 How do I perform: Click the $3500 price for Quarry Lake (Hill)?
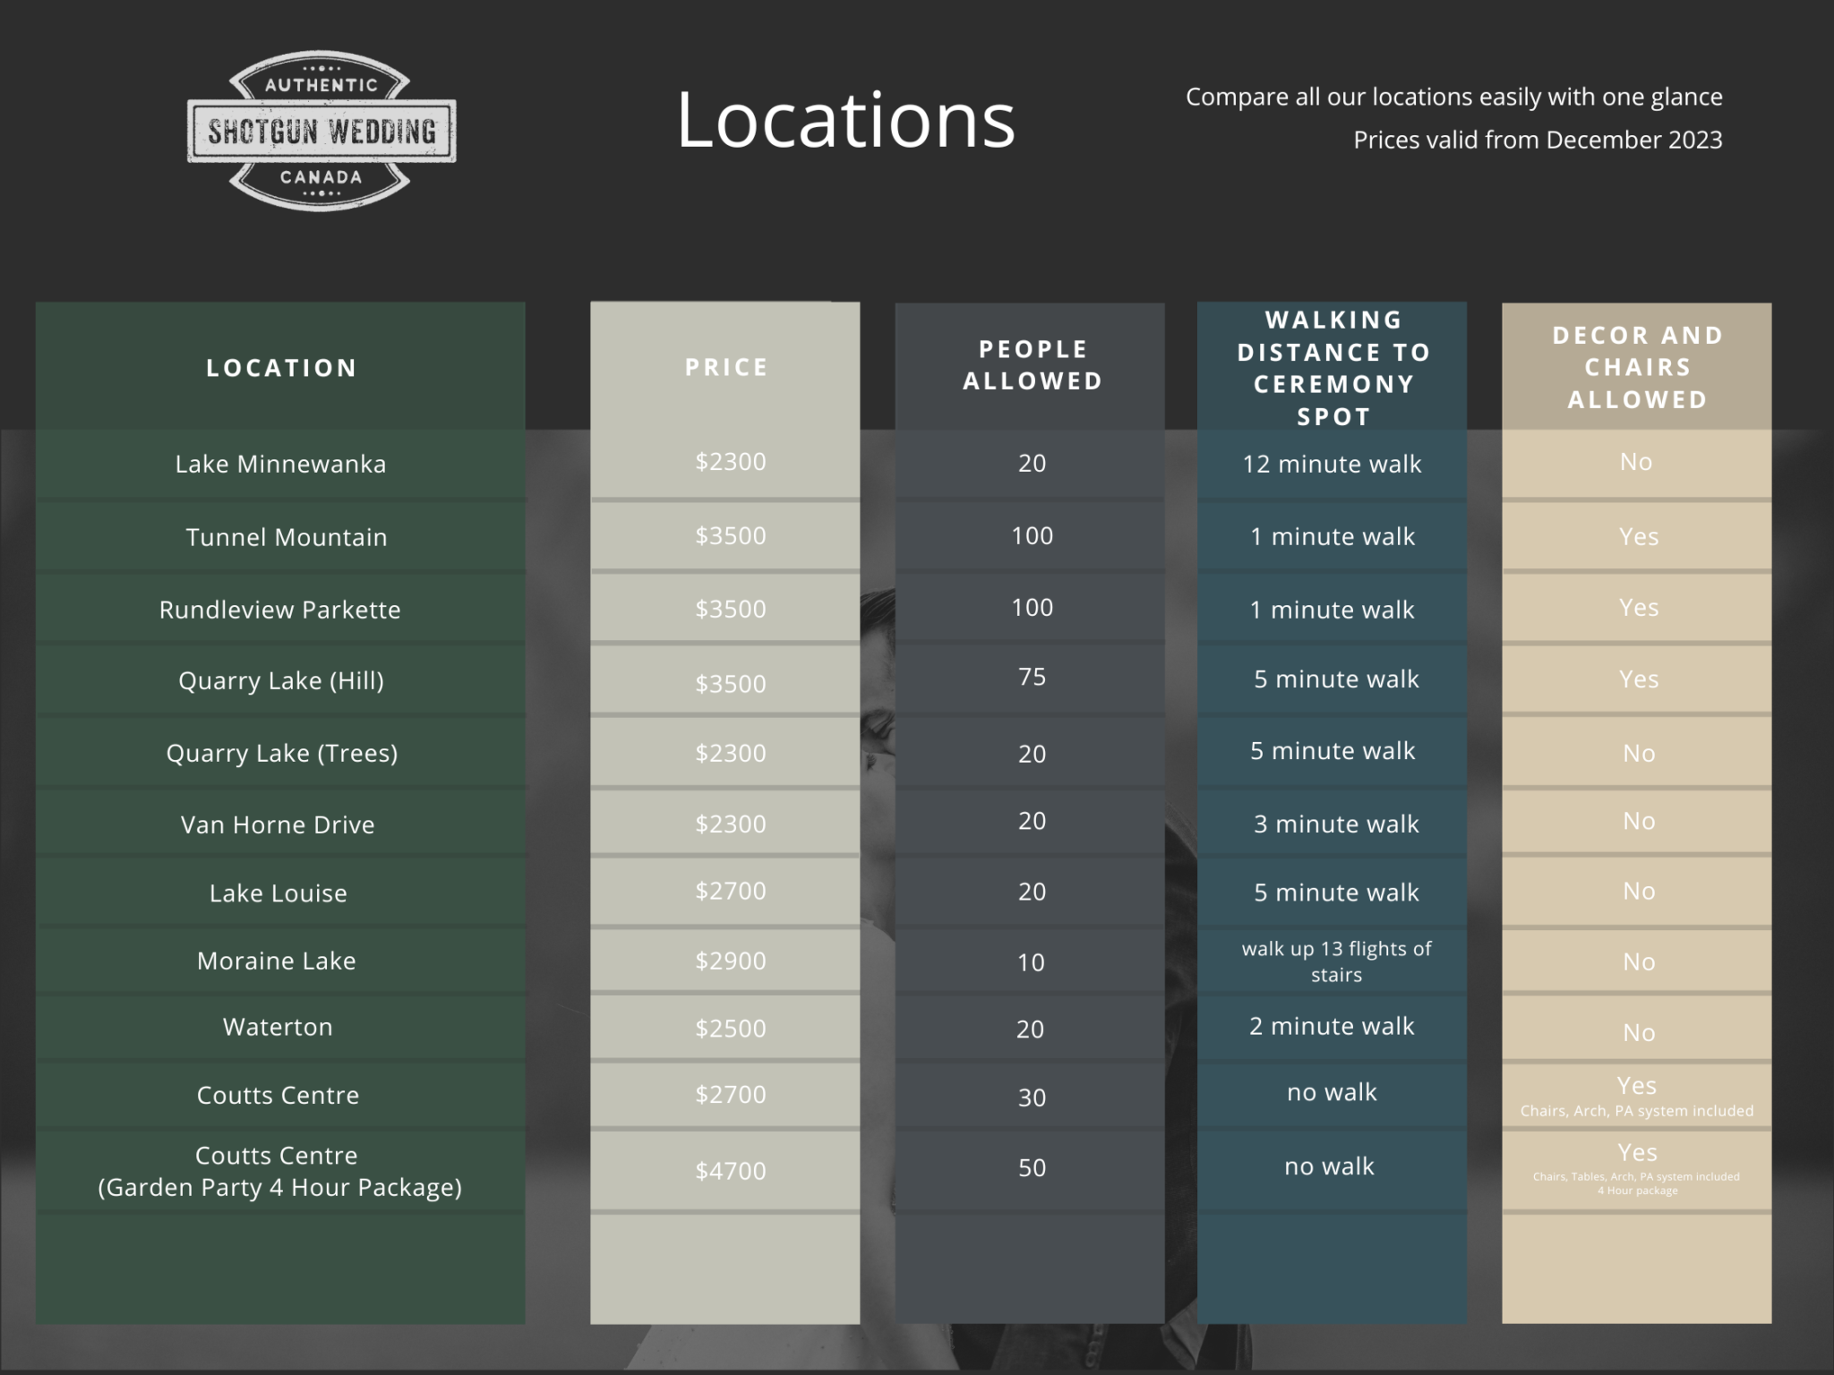731,684
